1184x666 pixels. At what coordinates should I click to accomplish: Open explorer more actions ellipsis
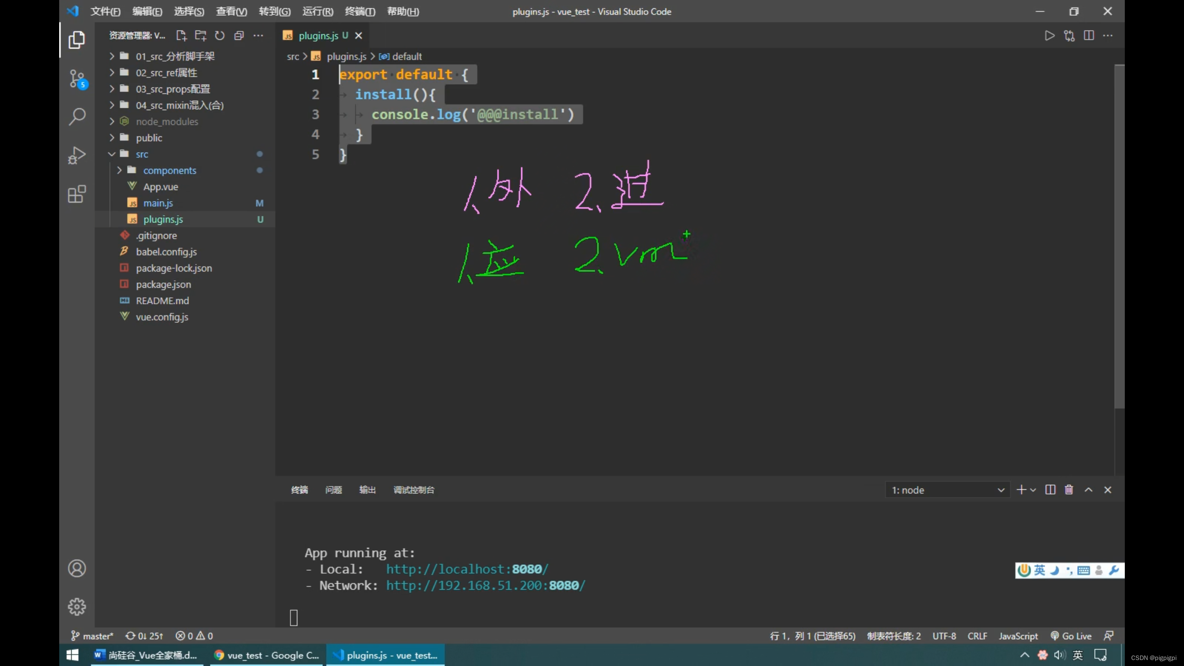(259, 36)
